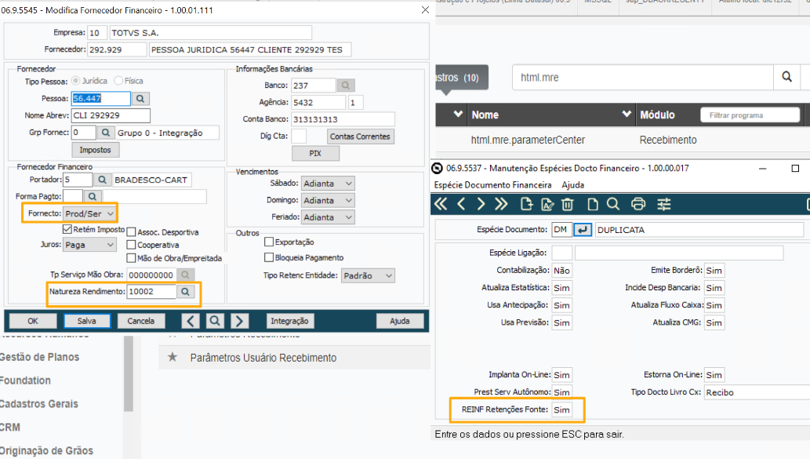Open the Fornecto dropdown
810x459 pixels.
[x=89, y=213]
